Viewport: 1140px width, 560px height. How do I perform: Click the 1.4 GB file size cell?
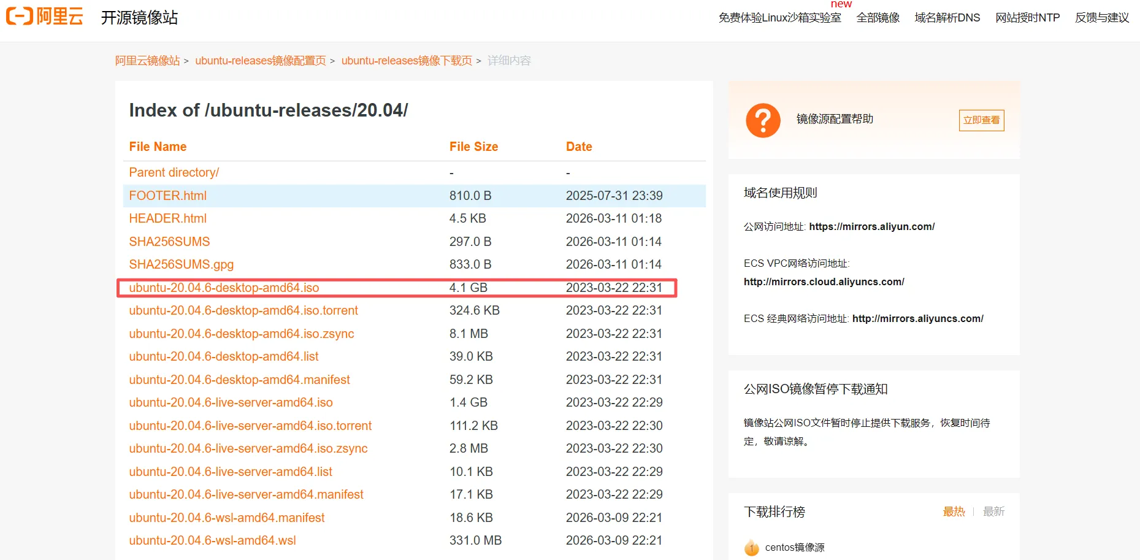(x=469, y=402)
